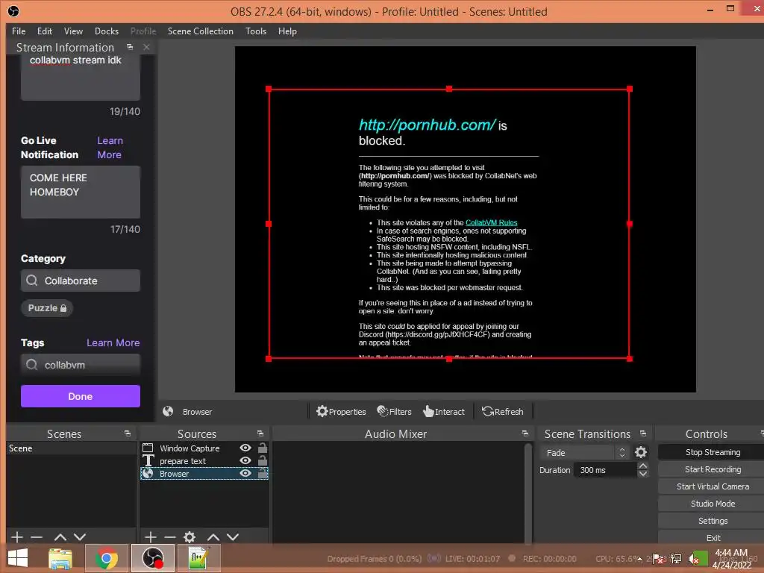The image size is (764, 573).
Task: Refresh the Browser source
Action: (502, 412)
